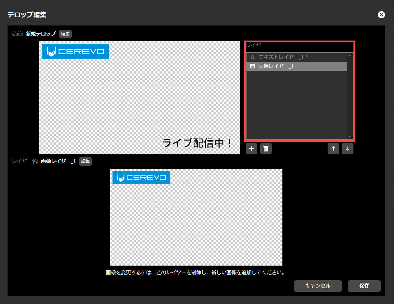The height and width of the screenshot is (304, 394).
Task: Click the CEREVO image in the lower layer preview
Action: tap(141, 177)
